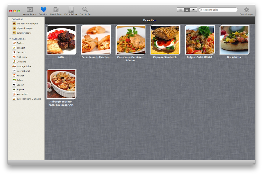Viewport: 263px width, 174px height.
Task: Click the icon beside die neusten Rezepte
Action: (x=14, y=23)
